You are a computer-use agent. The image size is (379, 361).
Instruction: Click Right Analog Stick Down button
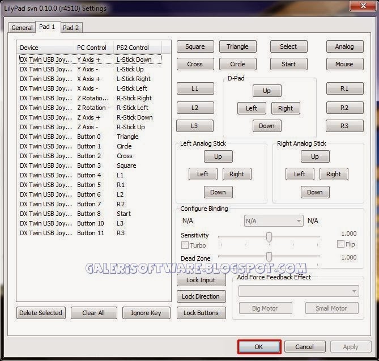[315, 192]
